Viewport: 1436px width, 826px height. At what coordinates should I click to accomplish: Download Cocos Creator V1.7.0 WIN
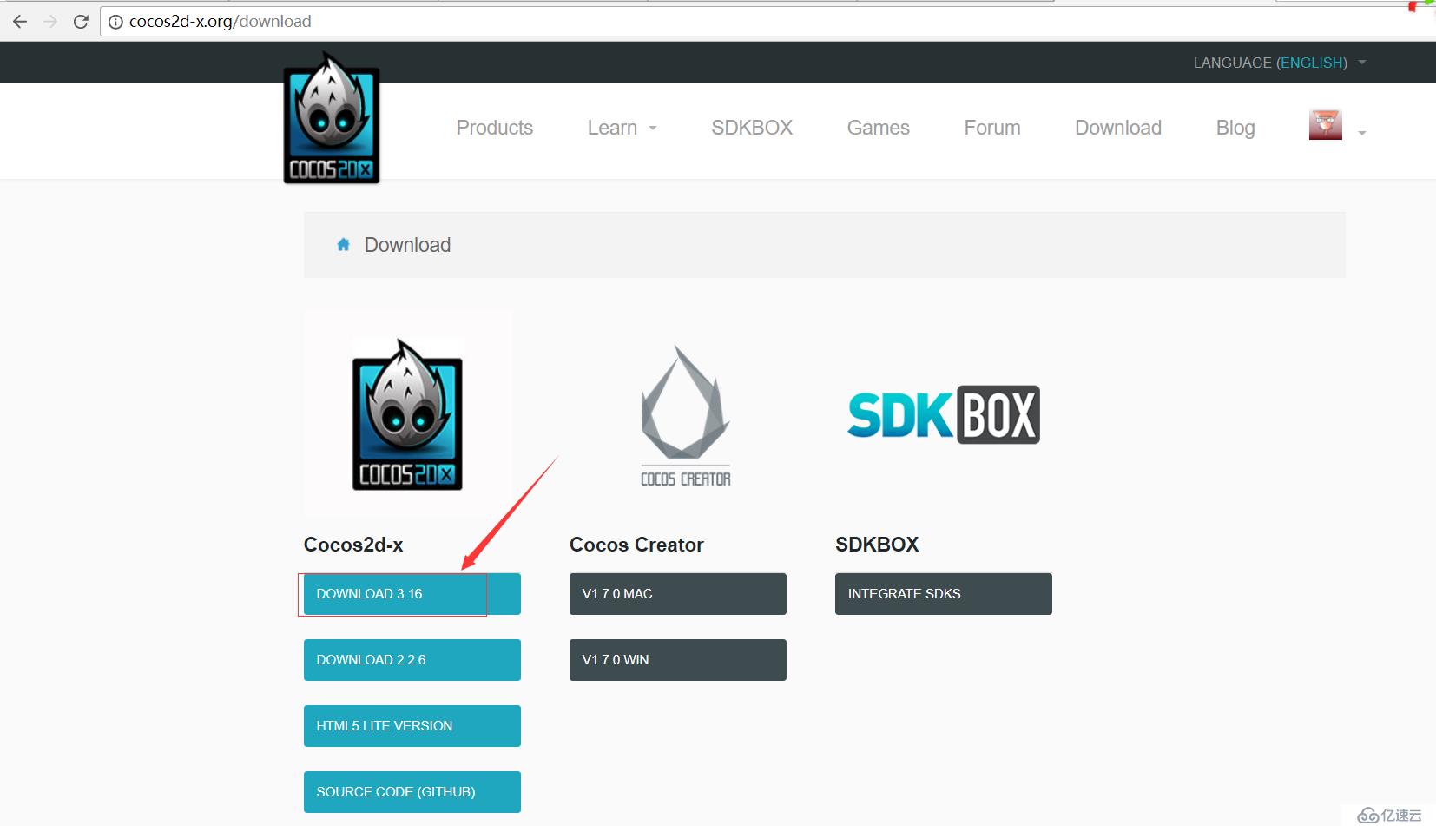click(678, 660)
